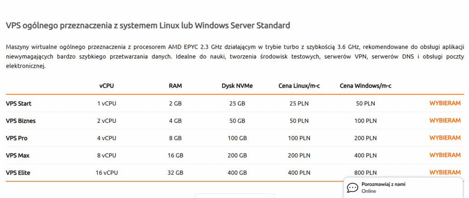Select the VPS Biznes row label
469x198 pixels.
21,121
